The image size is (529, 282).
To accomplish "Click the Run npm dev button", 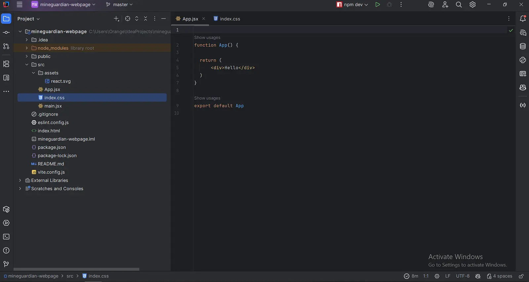I will click(x=378, y=5).
